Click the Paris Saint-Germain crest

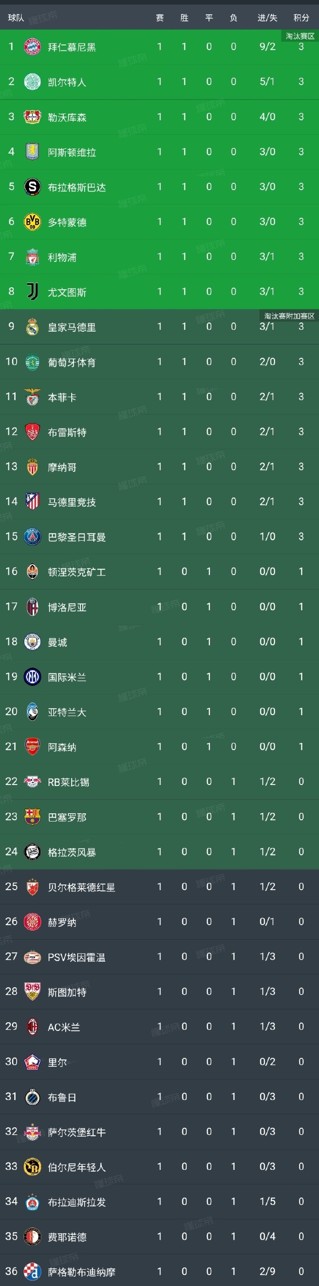point(32,537)
